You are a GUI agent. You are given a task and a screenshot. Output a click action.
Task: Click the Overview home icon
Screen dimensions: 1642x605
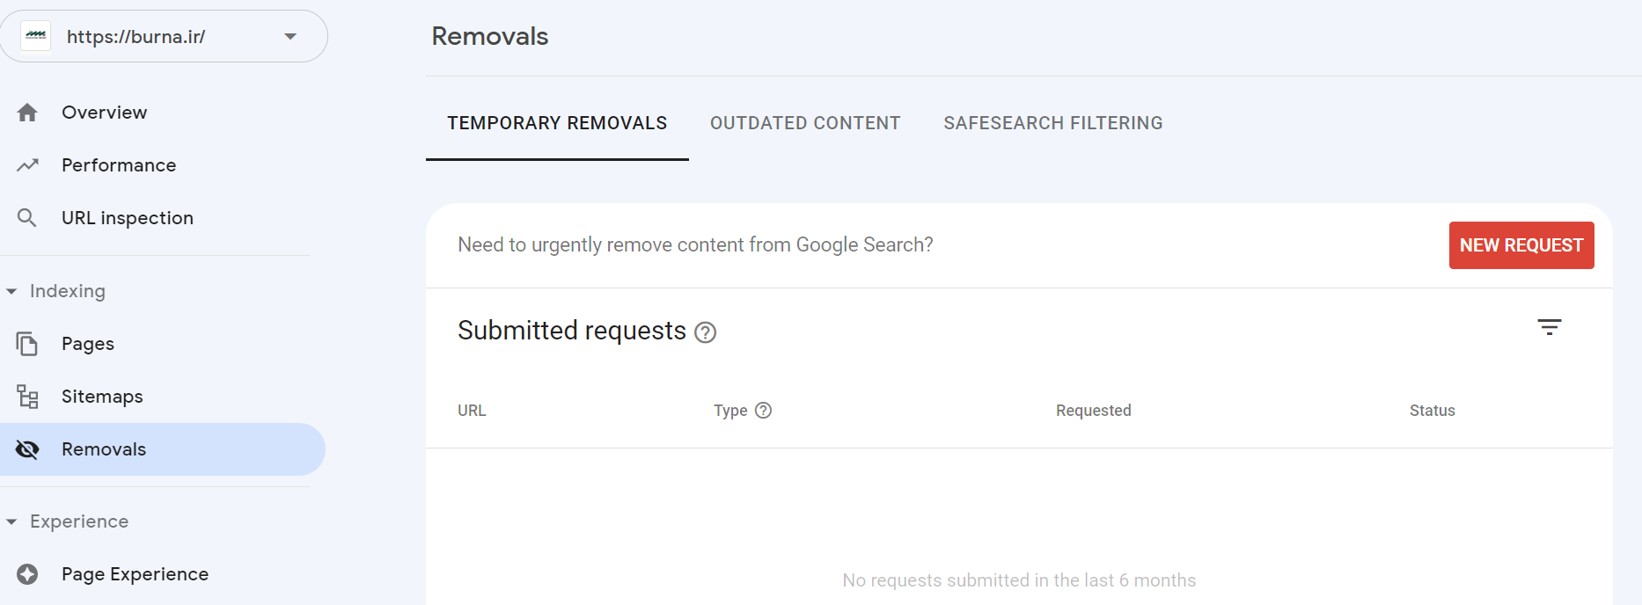click(x=27, y=113)
